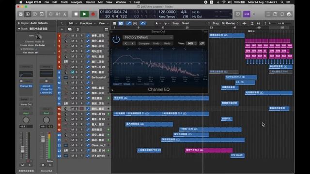Click the Channel EQ insert slot in inspector
This screenshot has height=174, width=310.
pos(26,86)
